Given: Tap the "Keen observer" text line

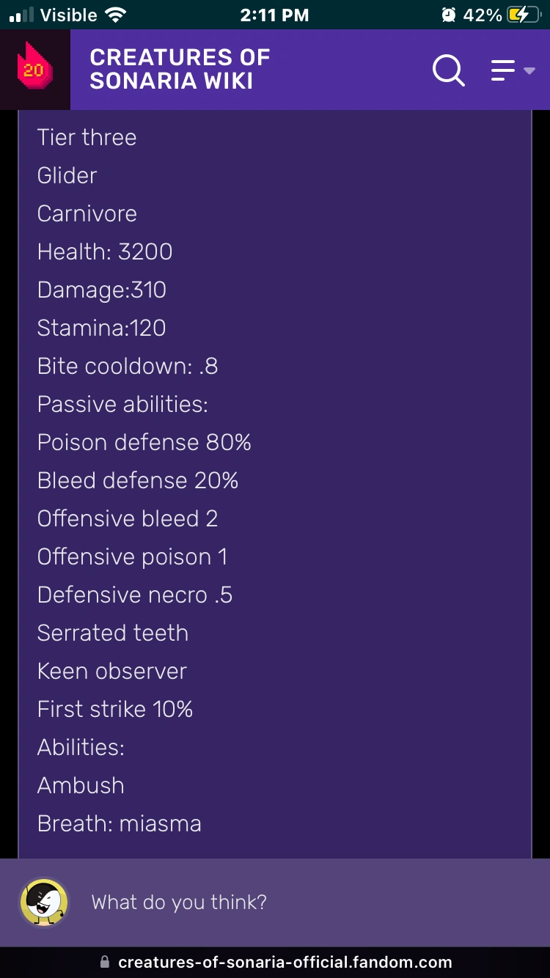Looking at the screenshot, I should click(111, 671).
